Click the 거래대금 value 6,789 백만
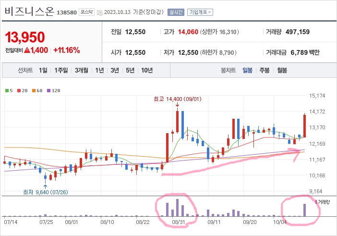This screenshot has height=236, width=337. pos(305,52)
